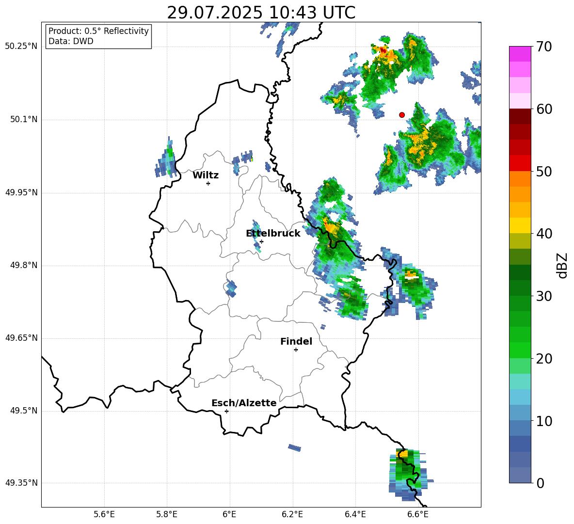
Task: Click the 5.6°E longitude label
Action: (x=104, y=515)
